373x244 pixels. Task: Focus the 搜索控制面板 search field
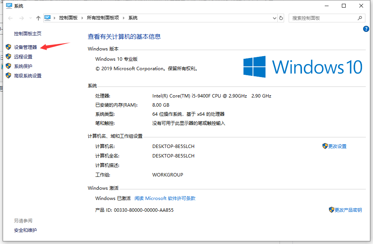323,18
